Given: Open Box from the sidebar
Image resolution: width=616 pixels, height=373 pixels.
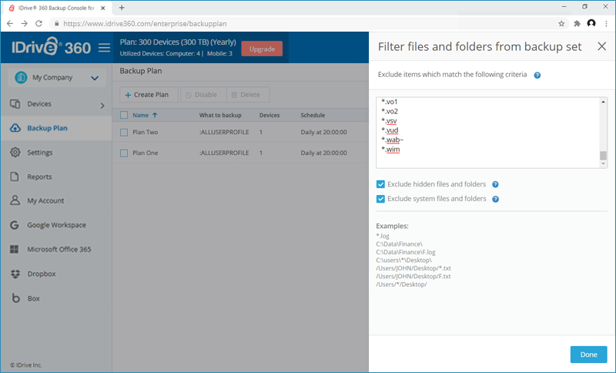Looking at the screenshot, I should tap(33, 298).
